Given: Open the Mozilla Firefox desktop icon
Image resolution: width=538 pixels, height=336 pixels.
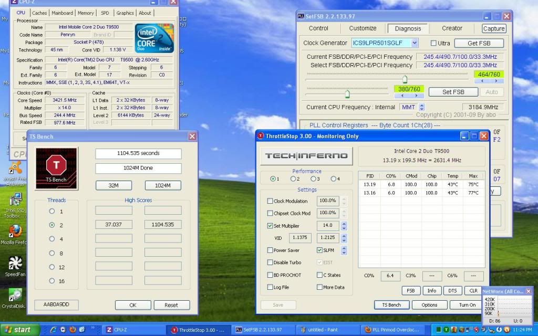Looking at the screenshot, I should click(15, 235).
